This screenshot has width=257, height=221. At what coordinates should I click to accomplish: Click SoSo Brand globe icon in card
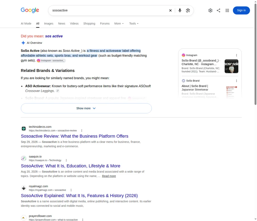pyautogui.click(x=183, y=81)
